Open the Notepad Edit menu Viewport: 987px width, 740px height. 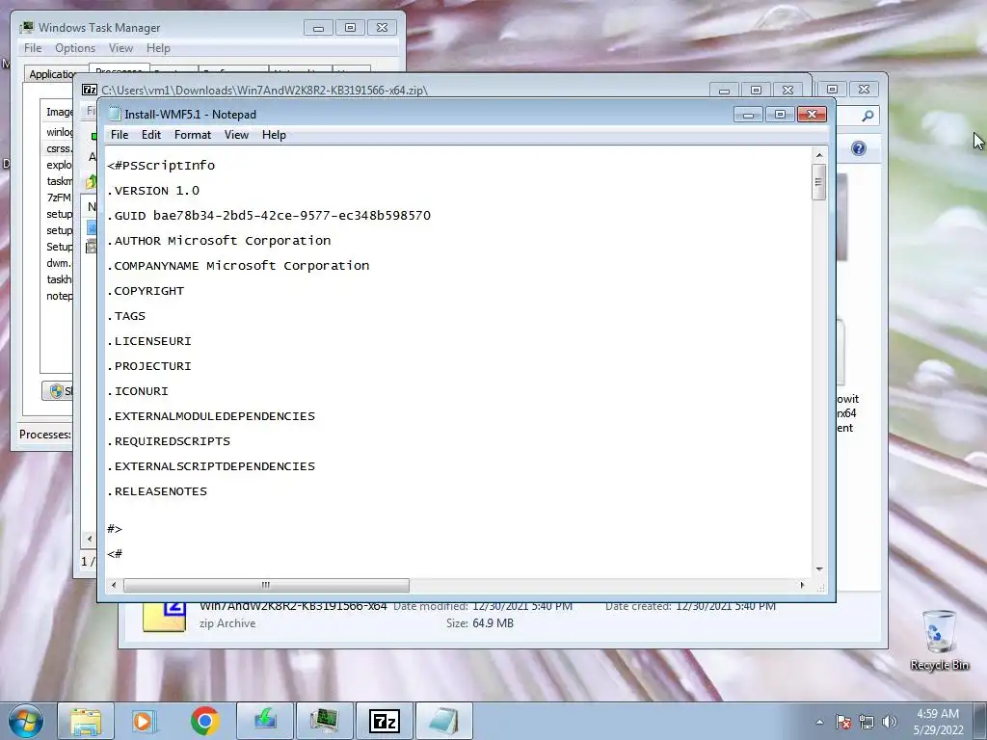coord(151,135)
